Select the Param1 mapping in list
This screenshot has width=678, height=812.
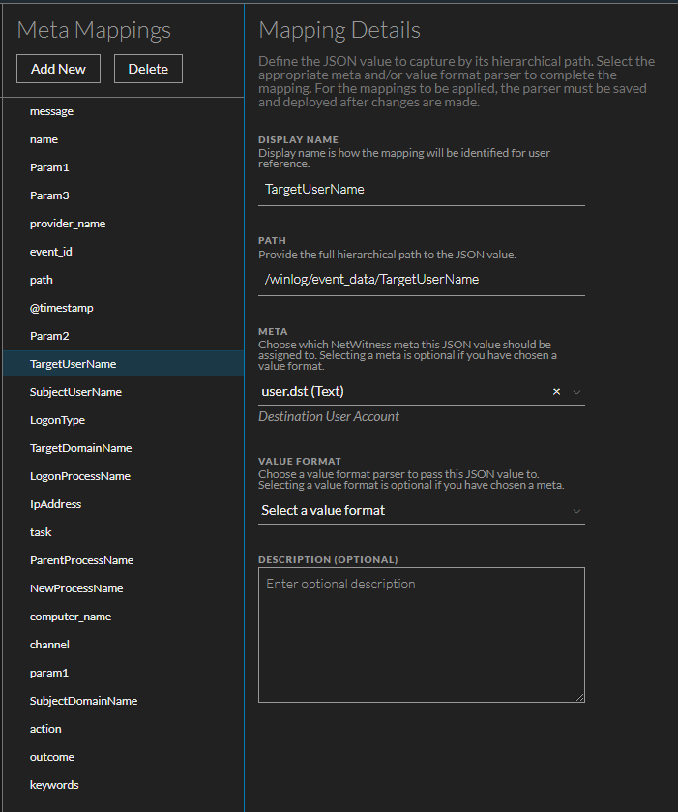49,167
